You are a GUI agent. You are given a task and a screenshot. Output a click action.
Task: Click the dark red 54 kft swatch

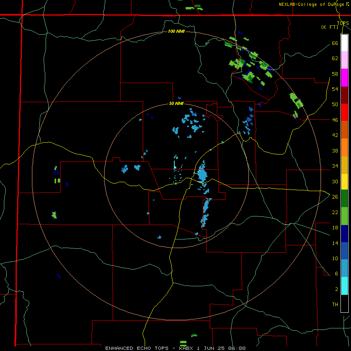pyautogui.click(x=344, y=95)
